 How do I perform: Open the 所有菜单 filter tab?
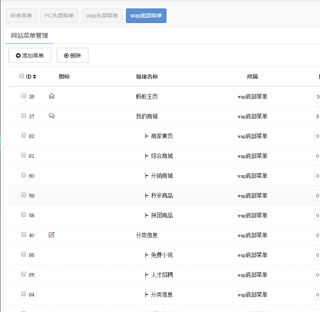click(x=21, y=16)
